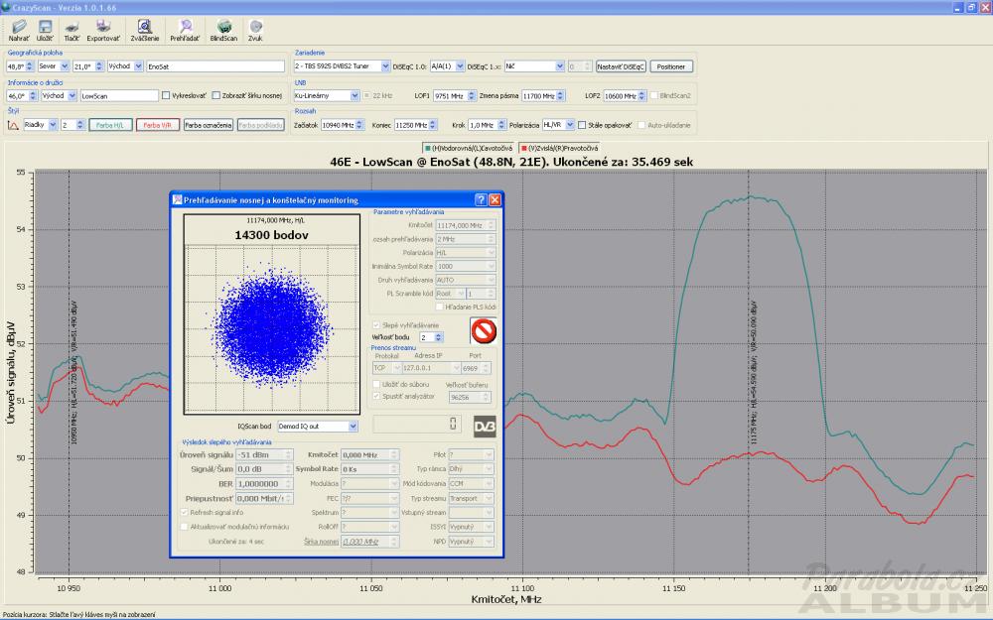The image size is (993, 620).
Task: Click the Farba H/L color button
Action: [110, 125]
